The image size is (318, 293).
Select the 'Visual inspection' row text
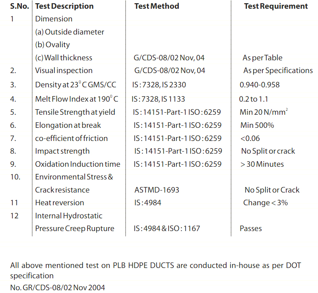click(64, 71)
